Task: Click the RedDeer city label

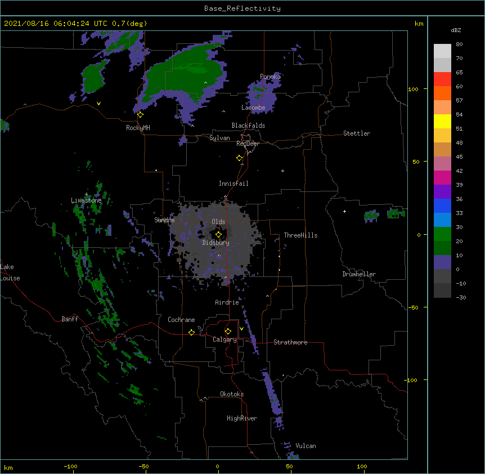Action: [248, 144]
